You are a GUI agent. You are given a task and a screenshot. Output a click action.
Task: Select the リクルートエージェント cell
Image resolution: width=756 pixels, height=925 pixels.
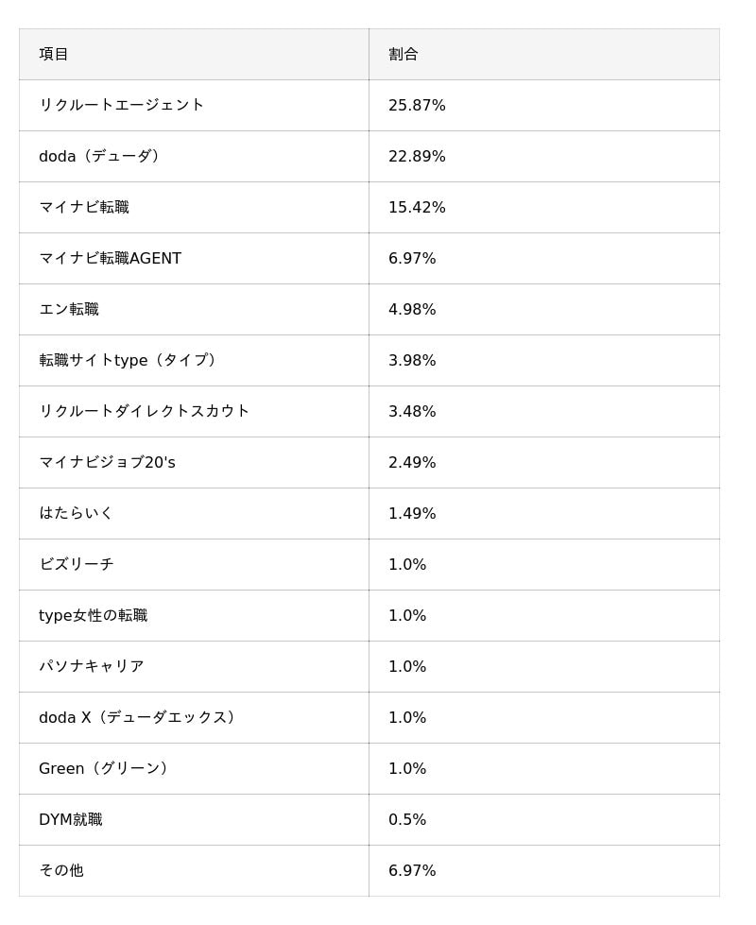click(121, 105)
